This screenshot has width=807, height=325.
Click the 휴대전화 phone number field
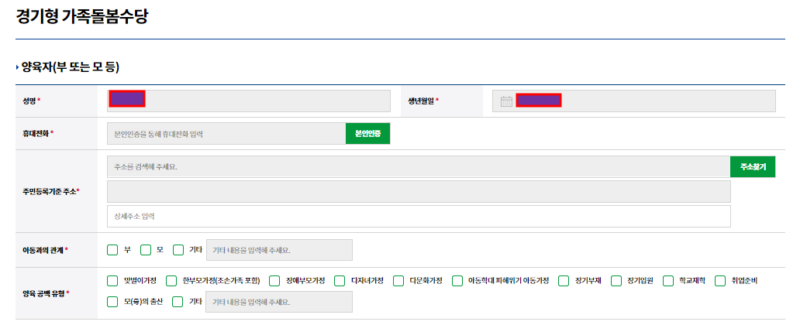(226, 134)
